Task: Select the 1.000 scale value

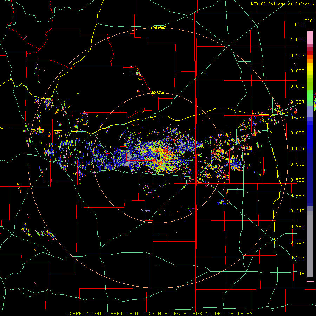Action: pyautogui.click(x=297, y=39)
